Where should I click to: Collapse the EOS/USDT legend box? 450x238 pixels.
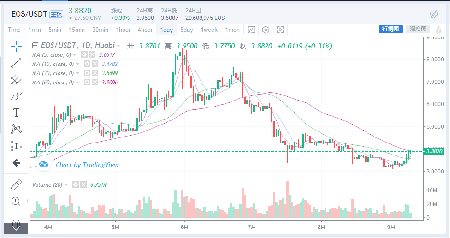point(35,45)
